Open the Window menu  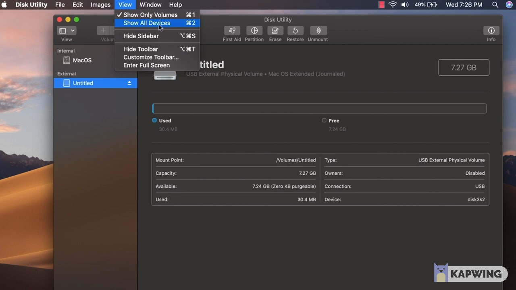(x=150, y=5)
